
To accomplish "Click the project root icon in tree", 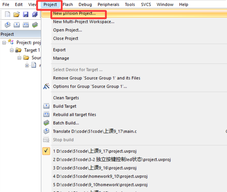I will (x=11, y=42).
